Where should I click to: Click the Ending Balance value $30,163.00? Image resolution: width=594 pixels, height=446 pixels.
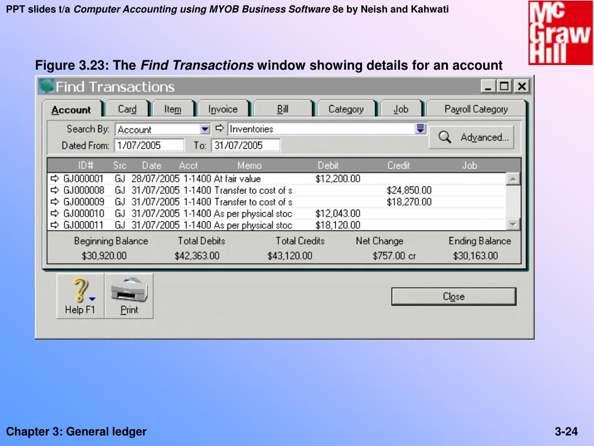476,256
